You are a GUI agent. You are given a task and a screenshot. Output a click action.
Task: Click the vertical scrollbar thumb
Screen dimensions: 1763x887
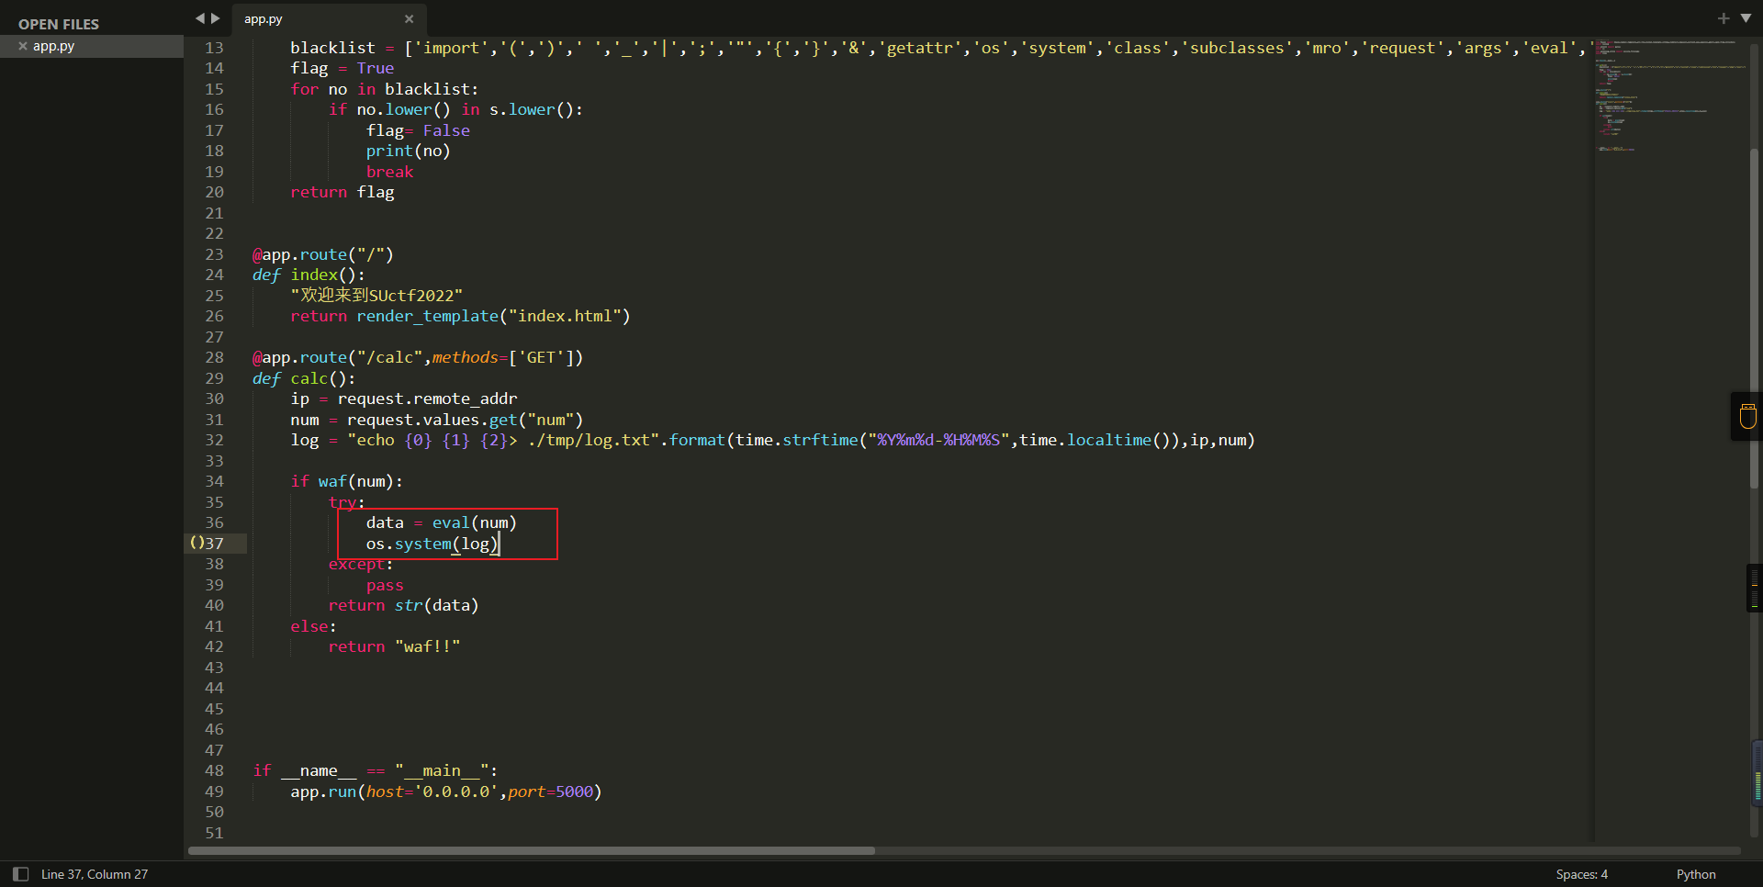[1754, 317]
